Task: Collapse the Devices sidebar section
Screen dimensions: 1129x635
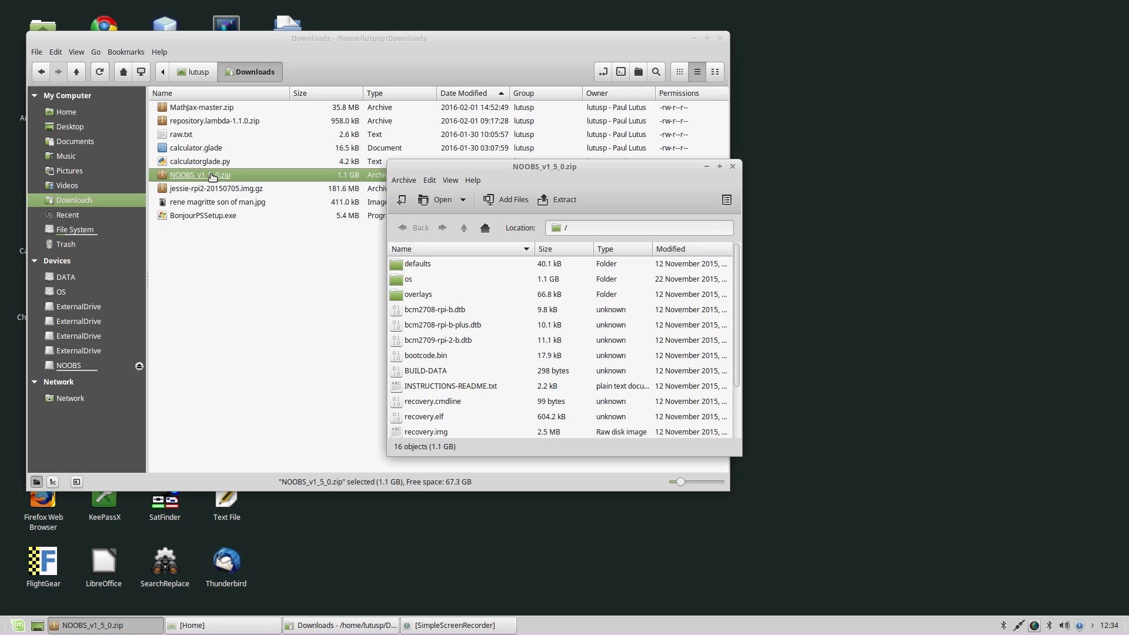Action: point(35,260)
